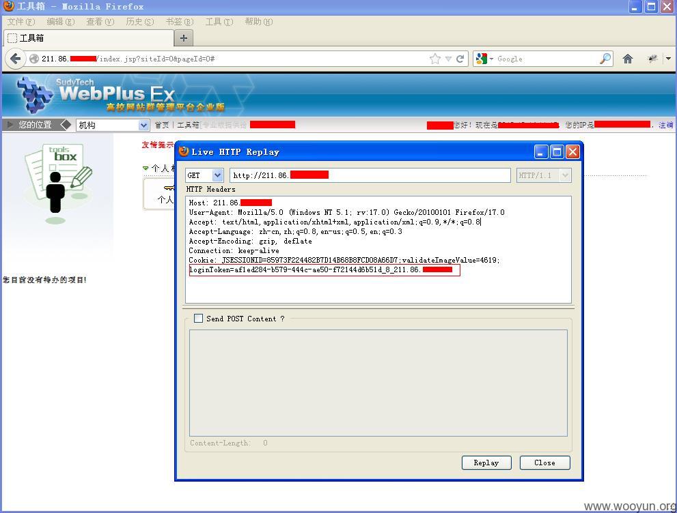The image size is (677, 513).
Task: Click the Host header line
Action: pyautogui.click(x=230, y=203)
